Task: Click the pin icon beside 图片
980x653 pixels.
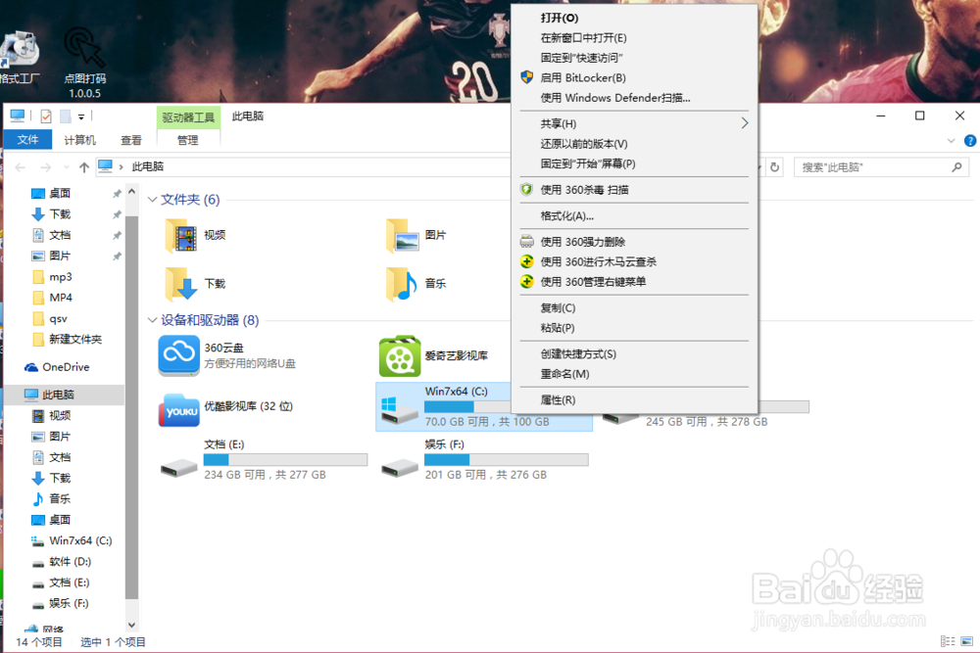Action: (x=116, y=256)
